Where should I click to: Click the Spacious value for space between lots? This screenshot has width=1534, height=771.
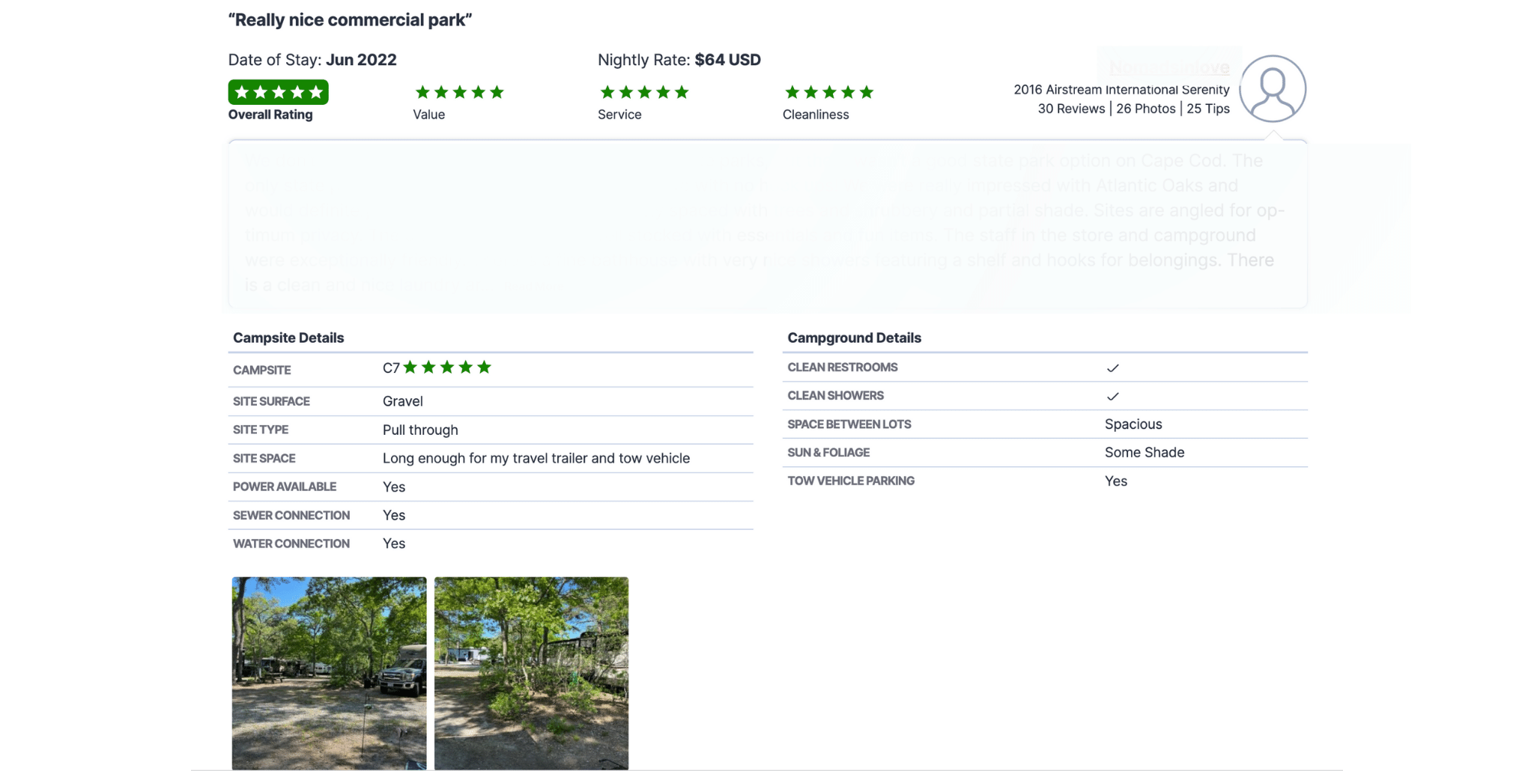(x=1133, y=424)
